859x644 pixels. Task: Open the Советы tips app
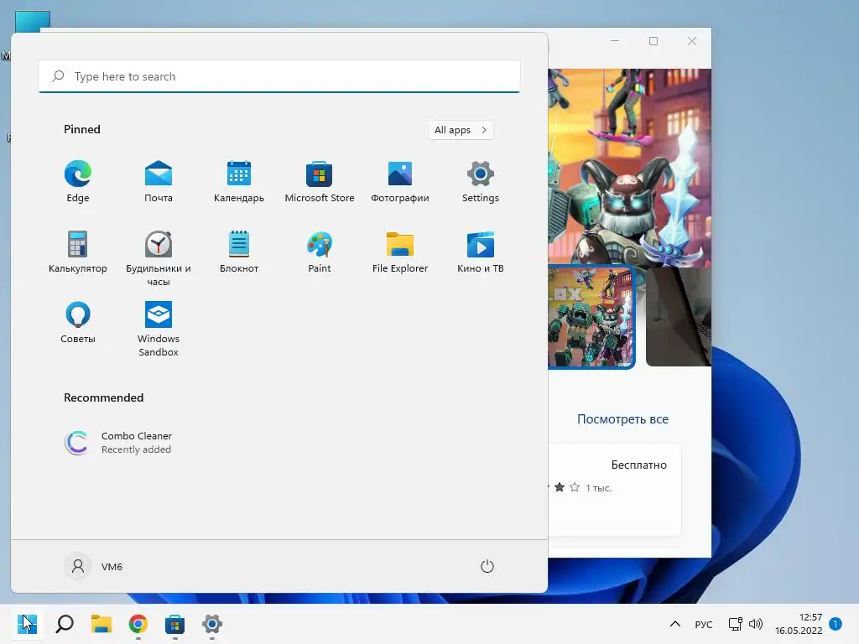click(x=78, y=323)
